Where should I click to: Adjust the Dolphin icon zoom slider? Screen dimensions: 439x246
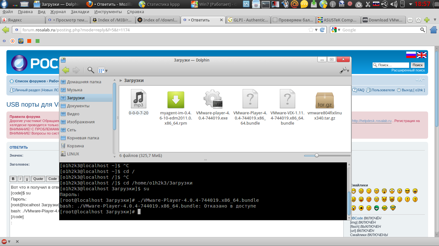[317, 155]
